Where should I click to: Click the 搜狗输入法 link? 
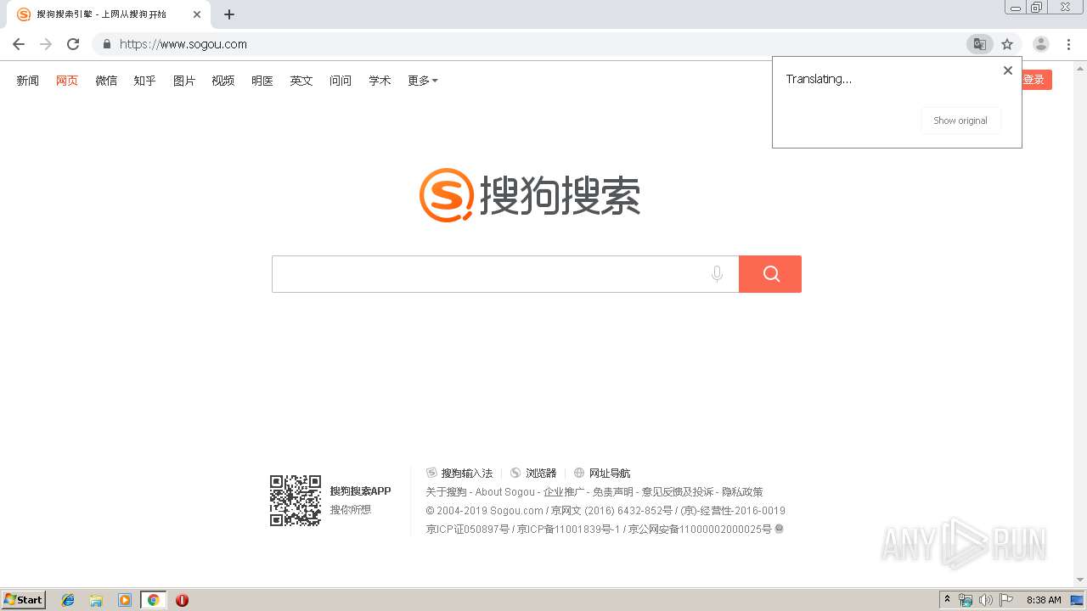coord(459,474)
